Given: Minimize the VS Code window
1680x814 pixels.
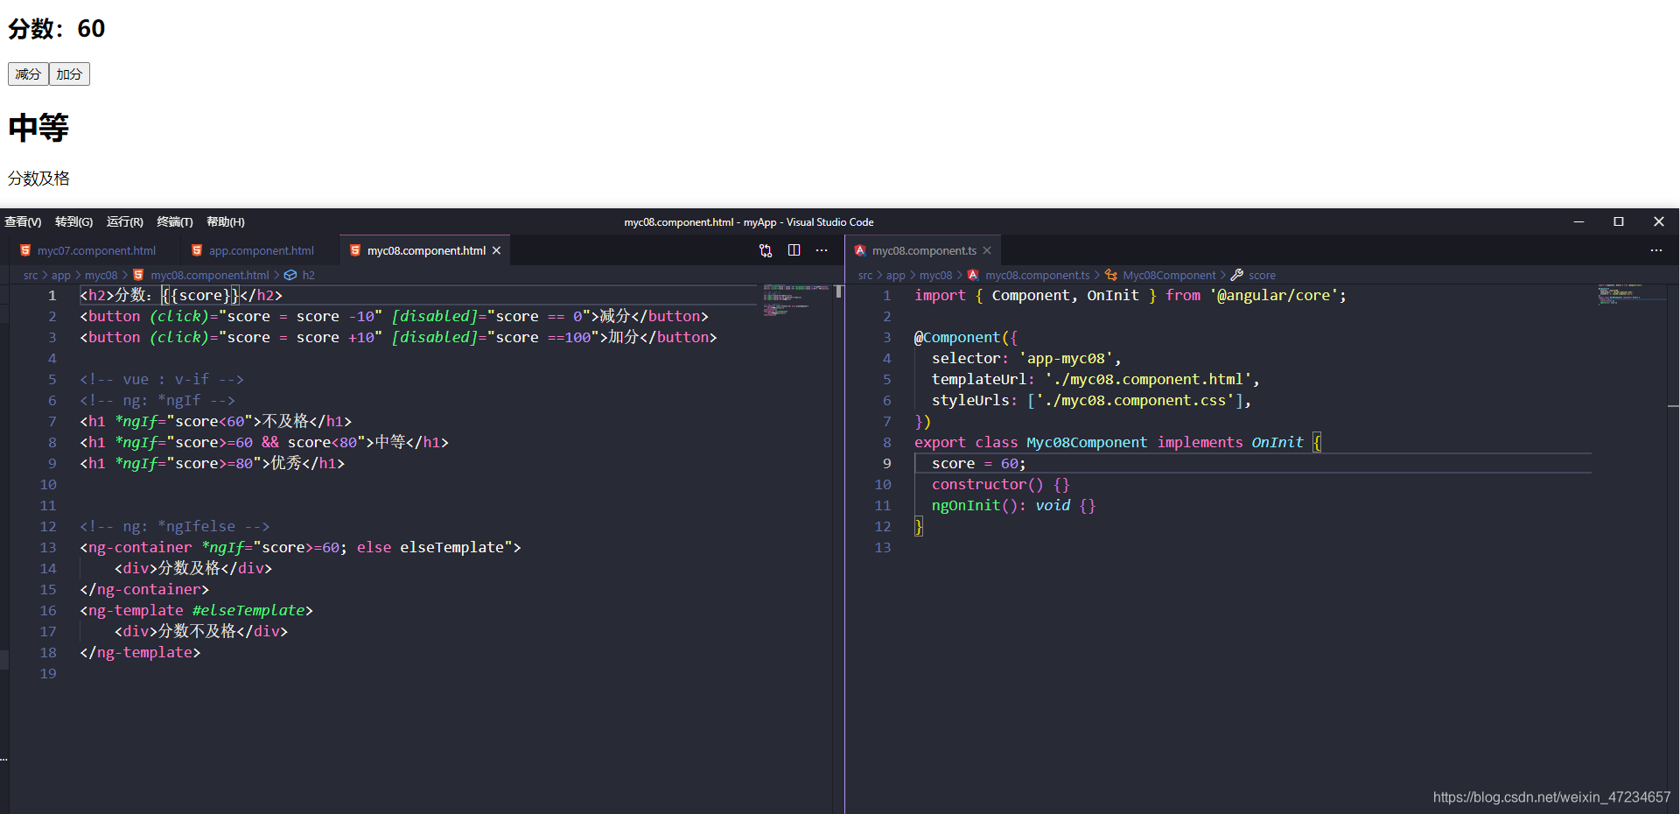Looking at the screenshot, I should tap(1579, 222).
